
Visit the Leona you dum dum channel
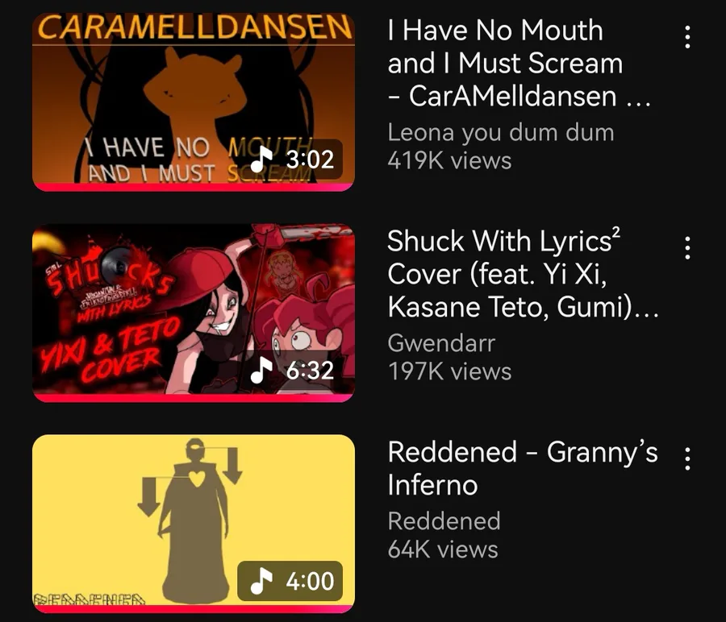pyautogui.click(x=501, y=133)
